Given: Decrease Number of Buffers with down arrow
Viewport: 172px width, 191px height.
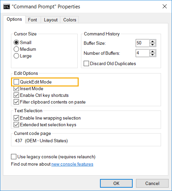Looking at the screenshot, I should click(153, 55).
